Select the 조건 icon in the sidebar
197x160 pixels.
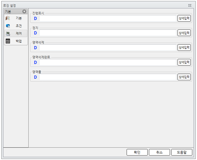pos(8,26)
